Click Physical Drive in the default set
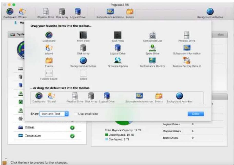The image size is (234, 165). (x=75, y=98)
